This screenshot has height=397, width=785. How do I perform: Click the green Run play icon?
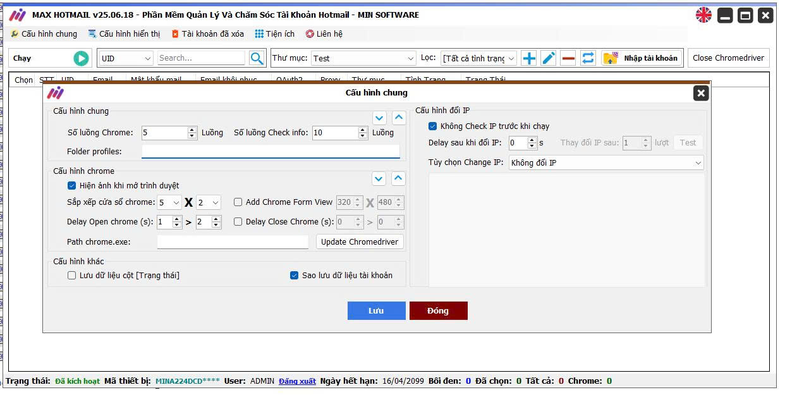click(x=81, y=58)
